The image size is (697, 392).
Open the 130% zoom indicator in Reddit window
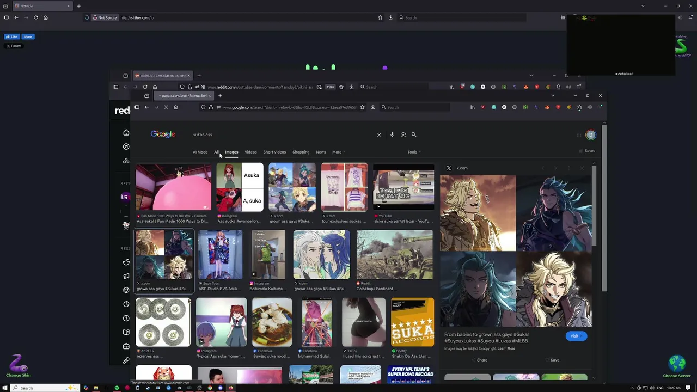coord(330,87)
